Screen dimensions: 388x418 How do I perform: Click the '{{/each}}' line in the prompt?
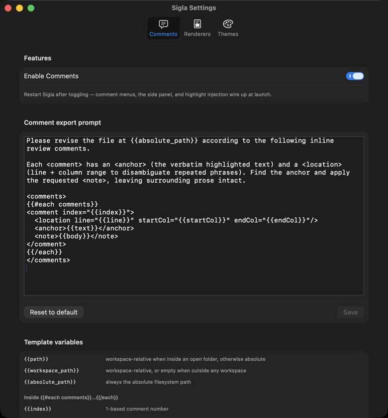(x=44, y=252)
